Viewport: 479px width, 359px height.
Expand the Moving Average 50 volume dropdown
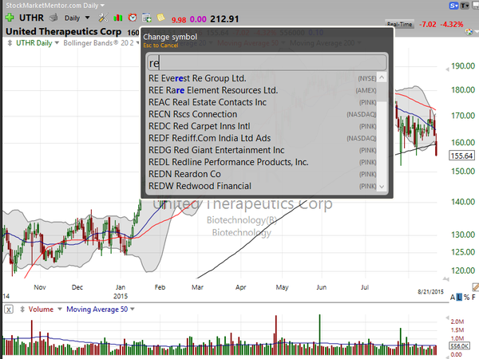click(x=133, y=310)
